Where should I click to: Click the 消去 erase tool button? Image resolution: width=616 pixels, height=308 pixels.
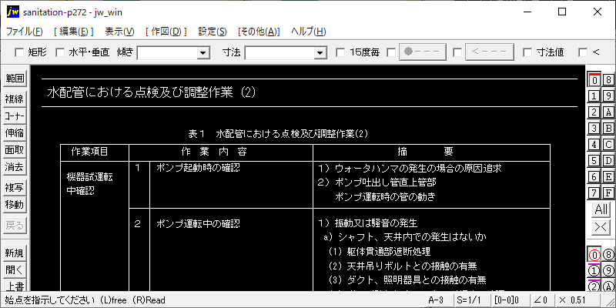(14, 167)
